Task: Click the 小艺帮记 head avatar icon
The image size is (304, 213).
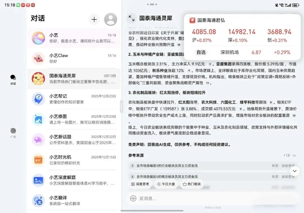Action: coord(38,99)
